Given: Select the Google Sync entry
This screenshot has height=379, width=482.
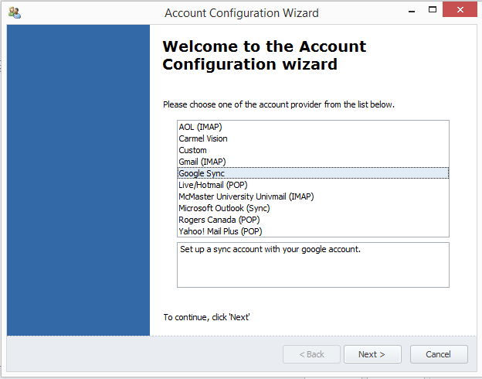Looking at the screenshot, I should click(x=202, y=173).
